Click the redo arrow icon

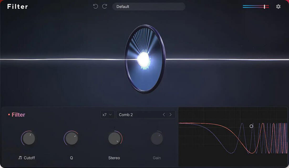tap(104, 6)
